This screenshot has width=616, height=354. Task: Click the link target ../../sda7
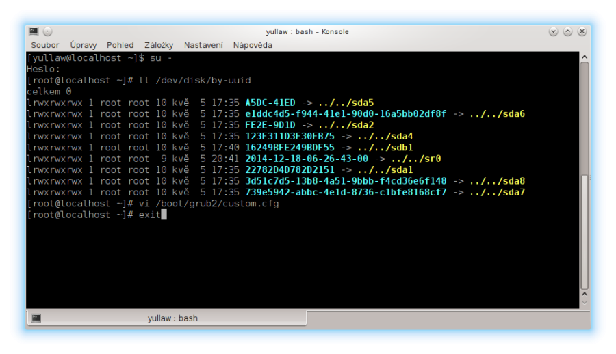(498, 192)
